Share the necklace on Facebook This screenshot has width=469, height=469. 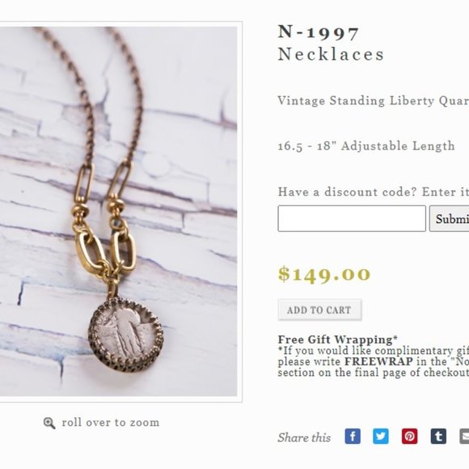[353, 436]
